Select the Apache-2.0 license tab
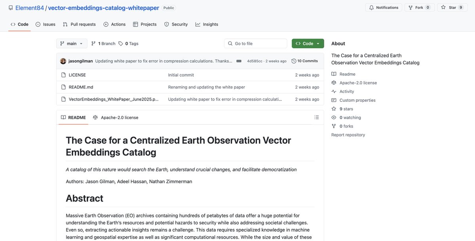Viewport: 475px width, 241px height. click(x=116, y=118)
